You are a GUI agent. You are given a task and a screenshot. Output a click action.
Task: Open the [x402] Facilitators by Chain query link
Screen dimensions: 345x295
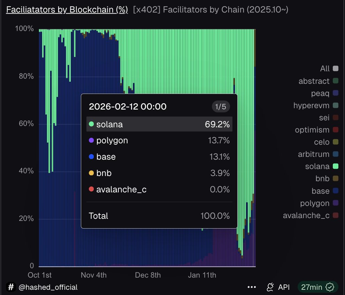tap(210, 10)
